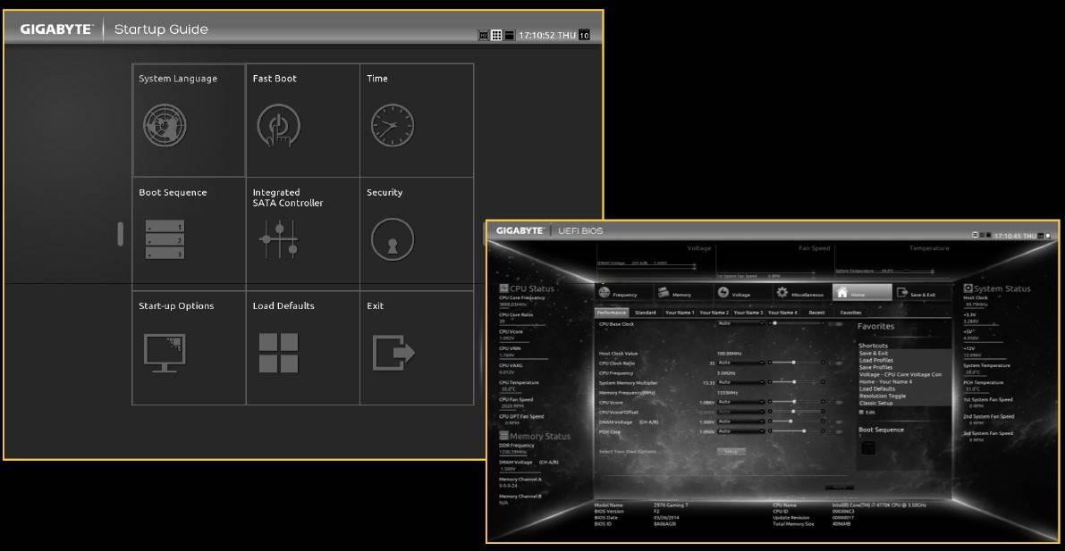The image size is (1065, 551).
Task: Toggle the switch beside PCH Core
Action: pos(836,431)
